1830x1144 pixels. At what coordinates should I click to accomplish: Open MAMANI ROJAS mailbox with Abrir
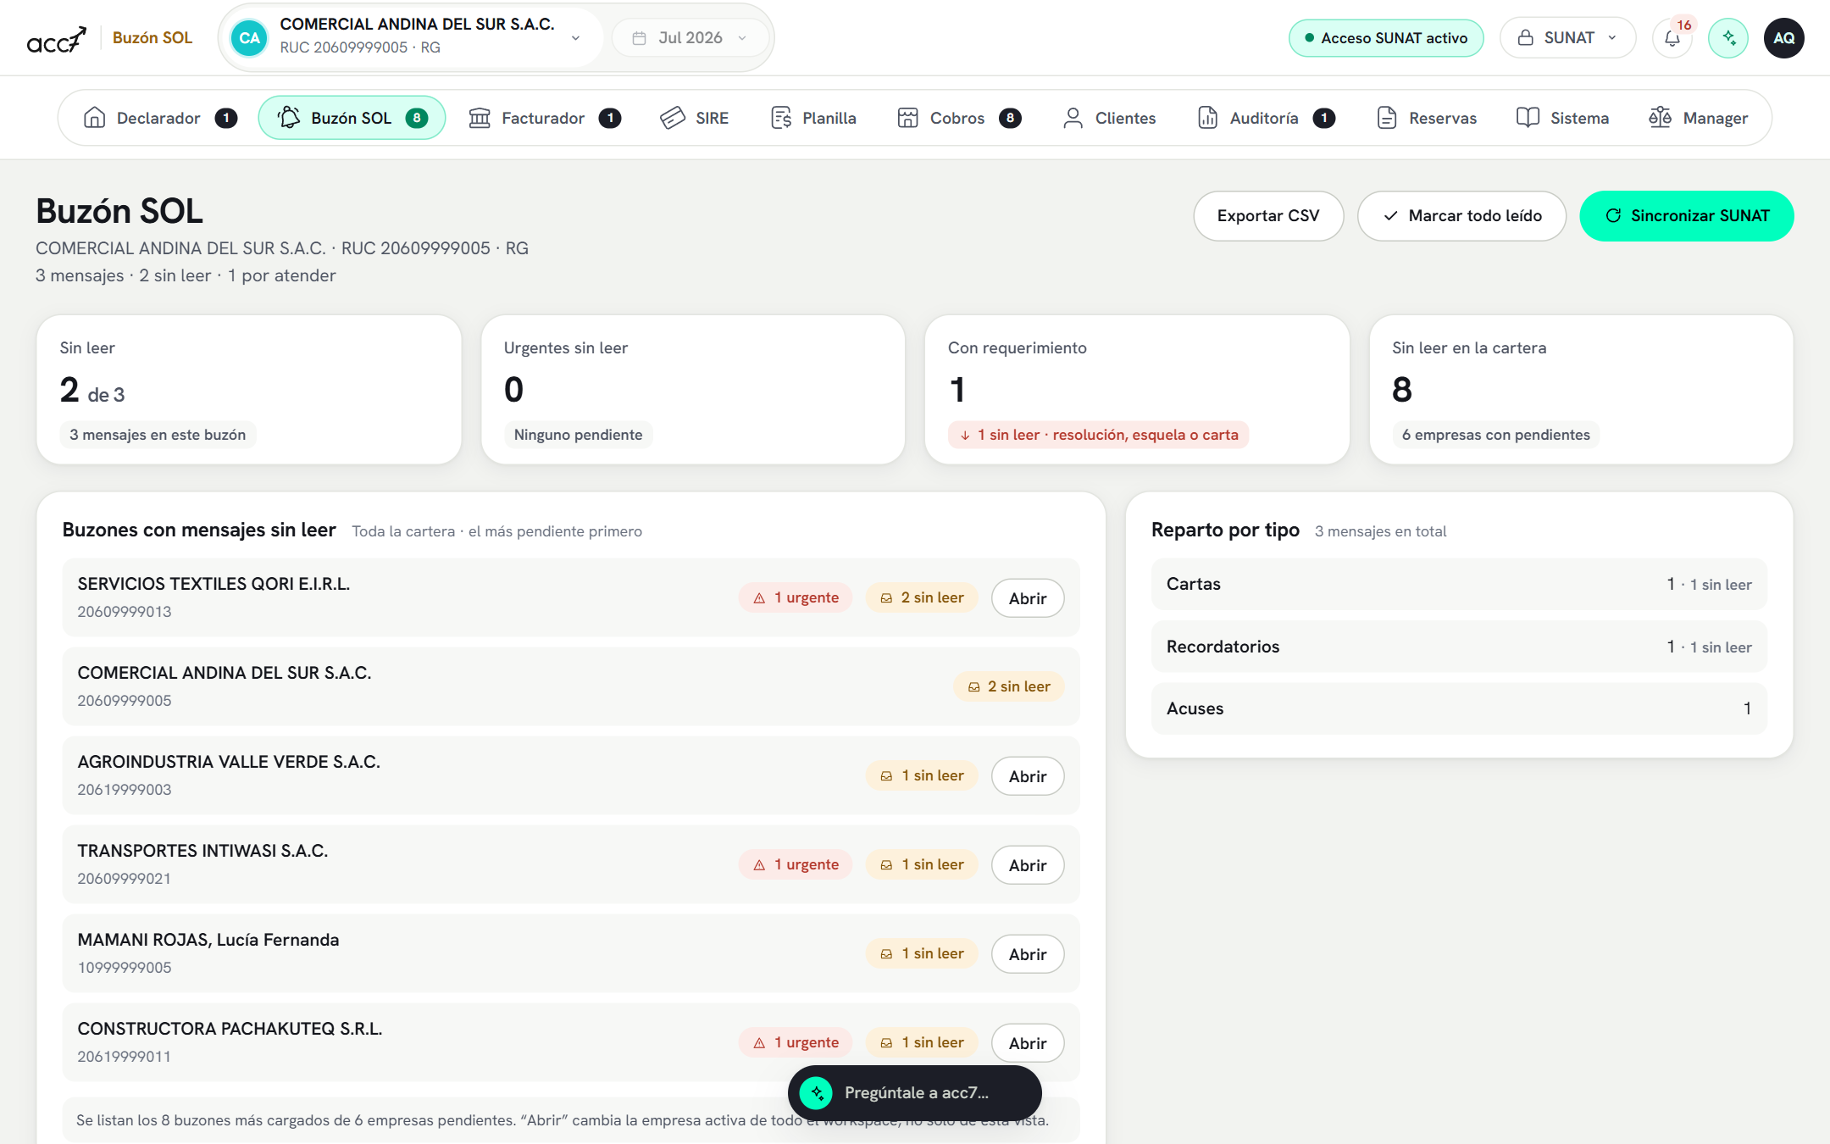tap(1028, 954)
